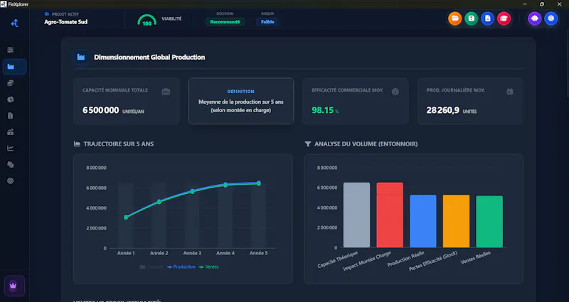The width and height of the screenshot is (569, 302).
Task: Click the Année 5 data point on line chart
Action: pyautogui.click(x=259, y=183)
